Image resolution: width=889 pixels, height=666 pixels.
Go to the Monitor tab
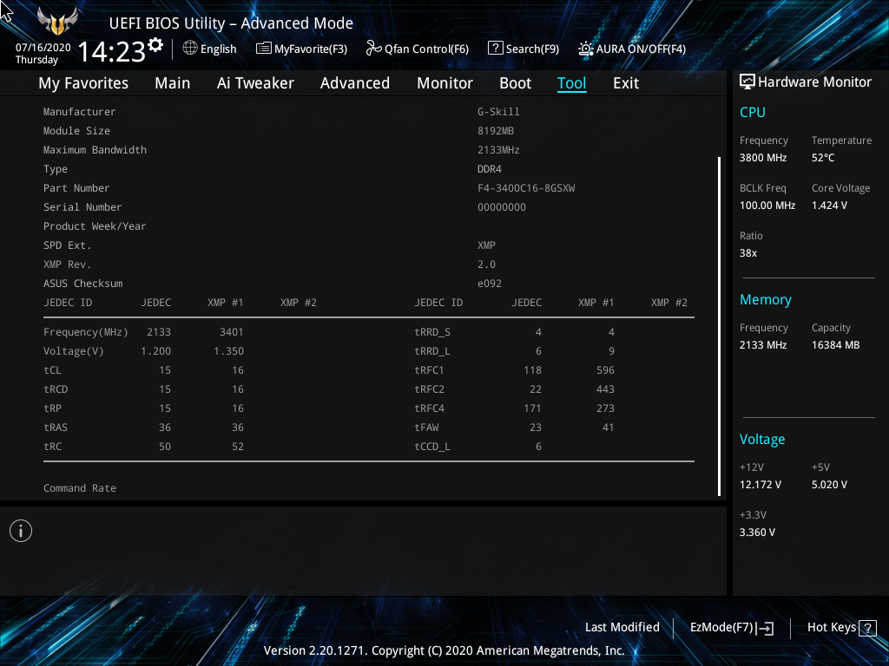[444, 83]
